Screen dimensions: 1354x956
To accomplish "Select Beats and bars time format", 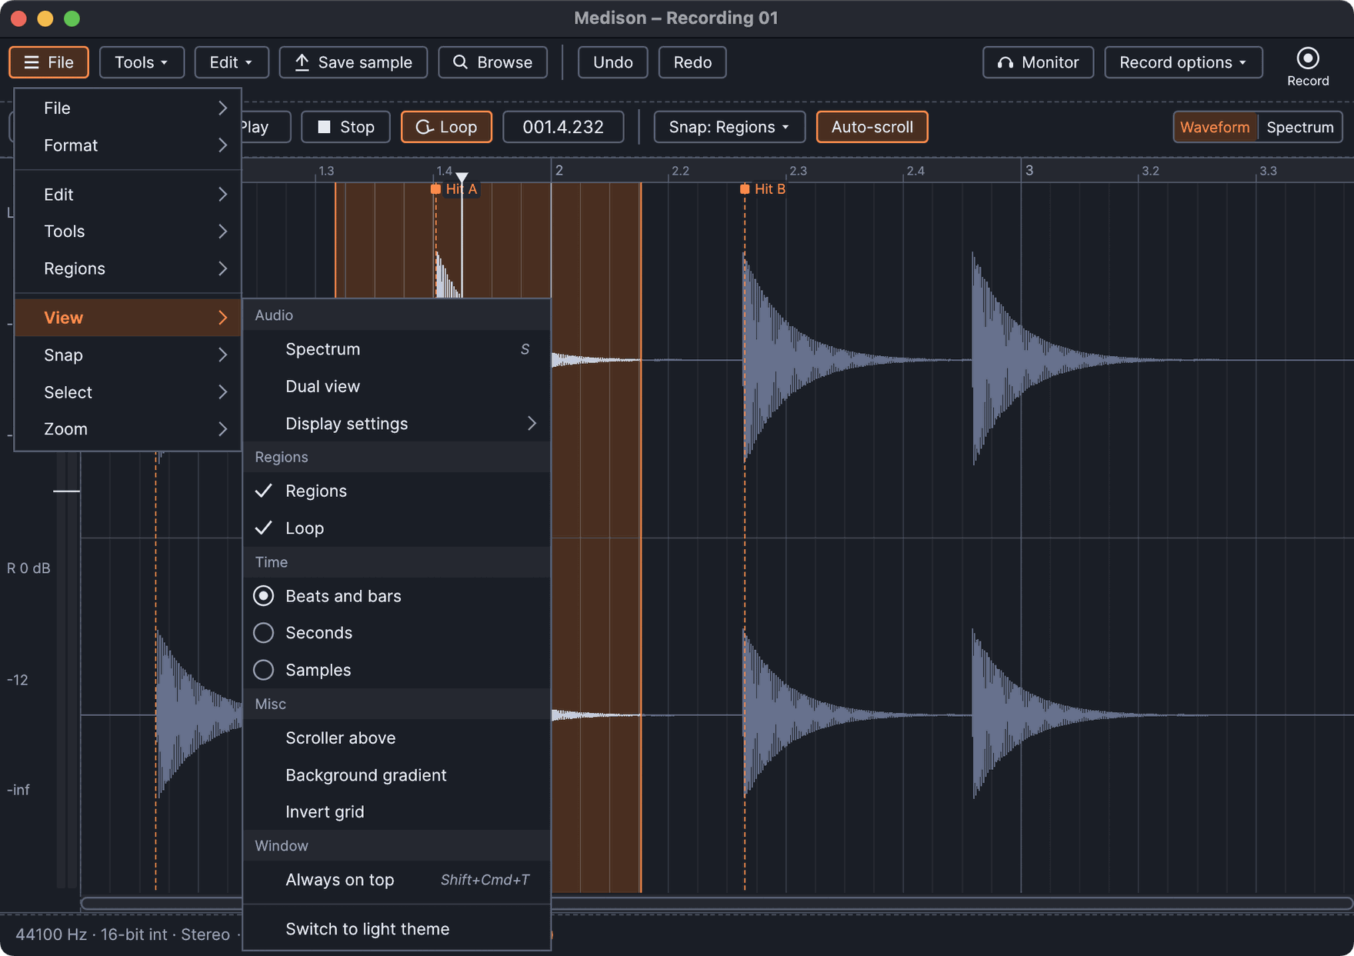I will (x=396, y=596).
